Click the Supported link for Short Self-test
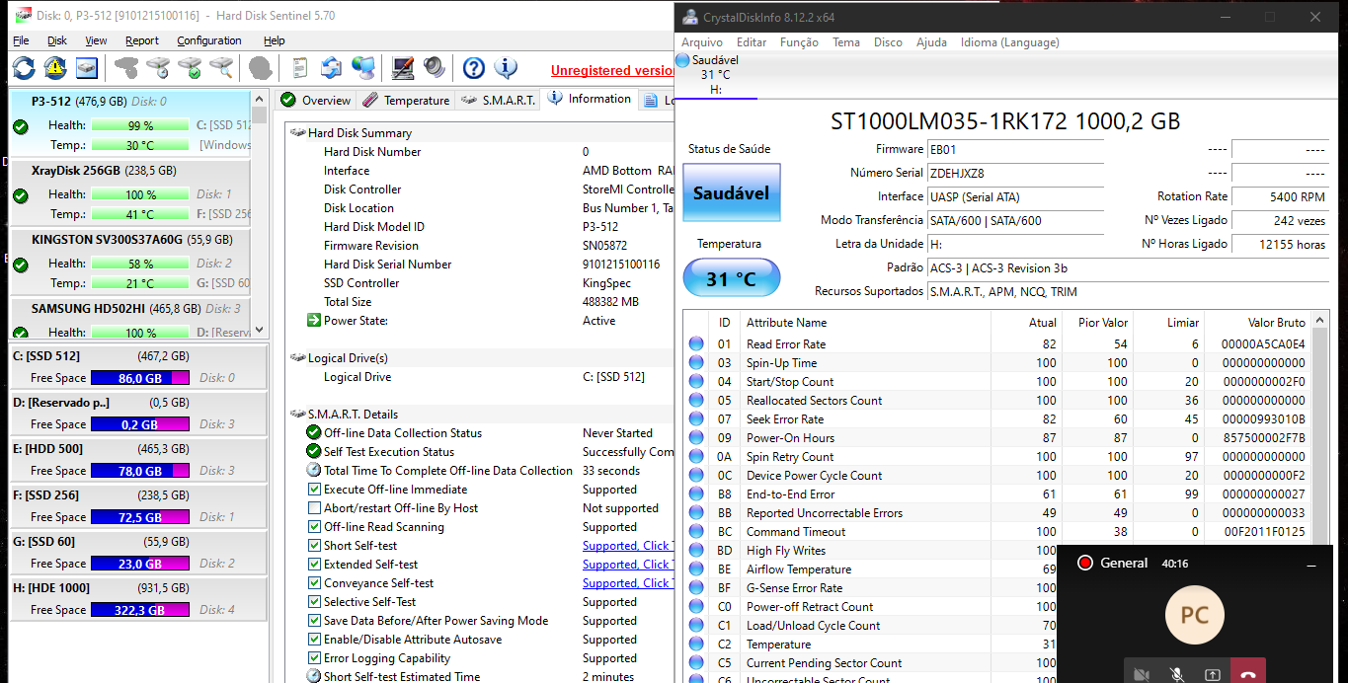This screenshot has height=683, width=1348. [628, 546]
